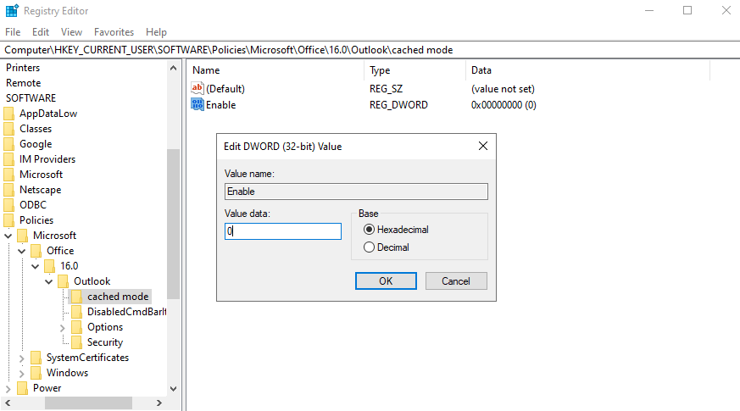The width and height of the screenshot is (740, 411).
Task: Click the tree scrollbar up arrow
Action: coord(173,68)
